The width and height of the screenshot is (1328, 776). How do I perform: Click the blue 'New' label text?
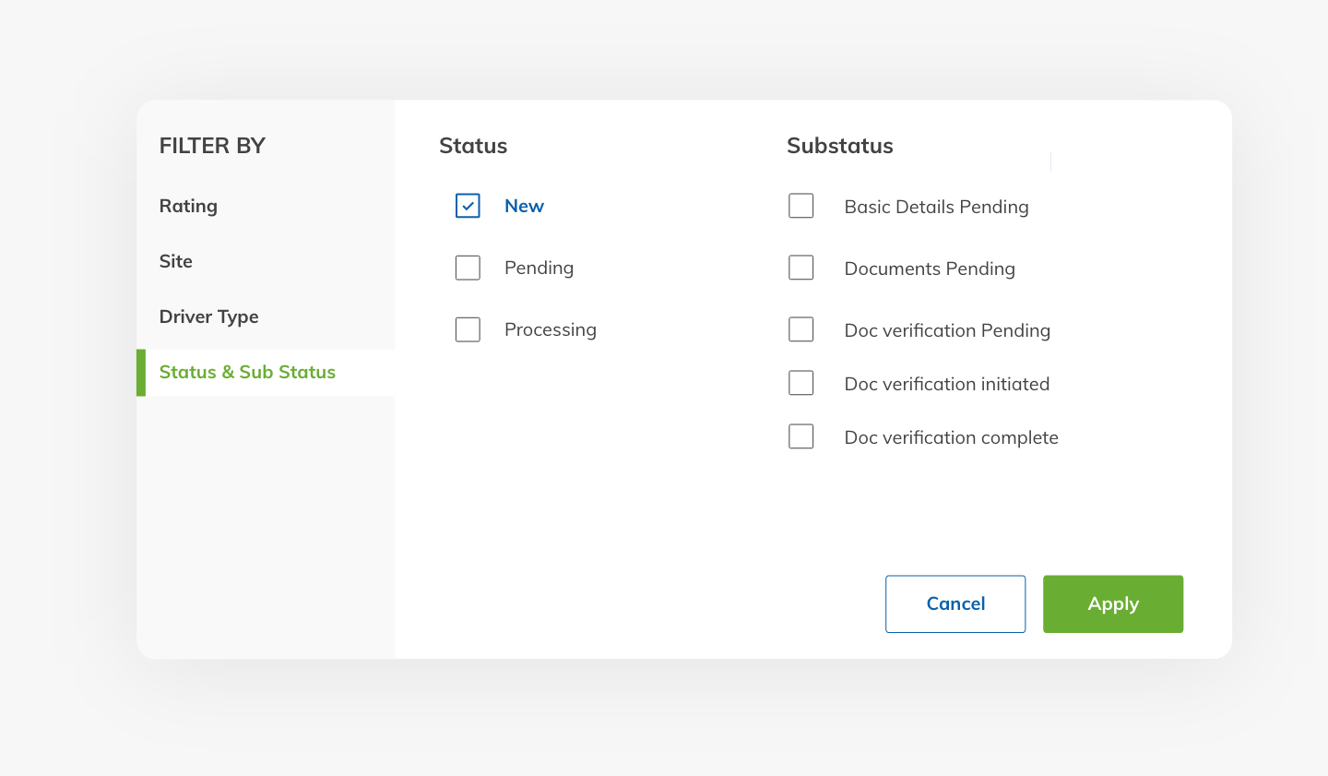click(x=524, y=206)
